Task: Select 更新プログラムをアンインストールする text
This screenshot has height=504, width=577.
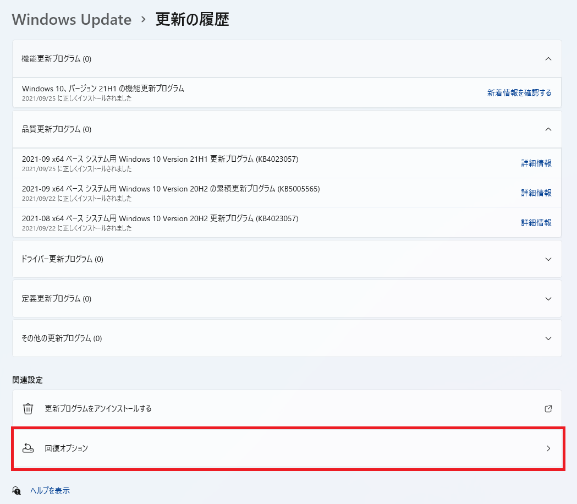Action: click(x=98, y=409)
